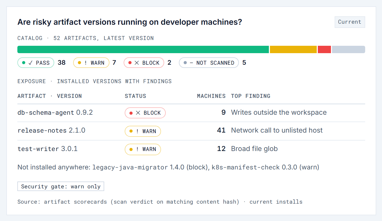The height and width of the screenshot is (221, 382).
Task: Click machine count 12 in test-writer row
Action: pos(221,149)
